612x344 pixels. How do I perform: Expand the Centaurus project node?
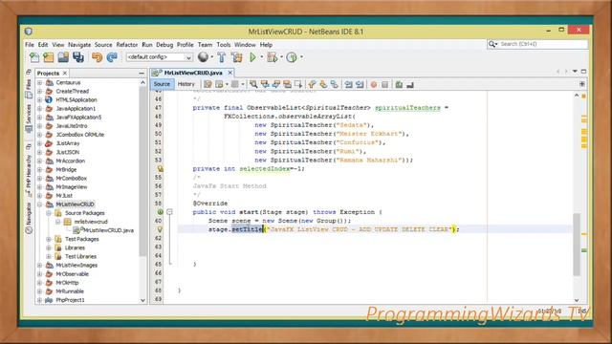click(x=39, y=83)
